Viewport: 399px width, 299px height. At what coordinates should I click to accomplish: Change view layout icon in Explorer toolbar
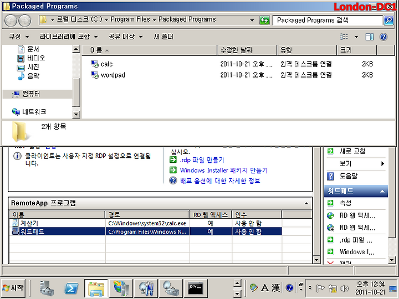(x=344, y=37)
